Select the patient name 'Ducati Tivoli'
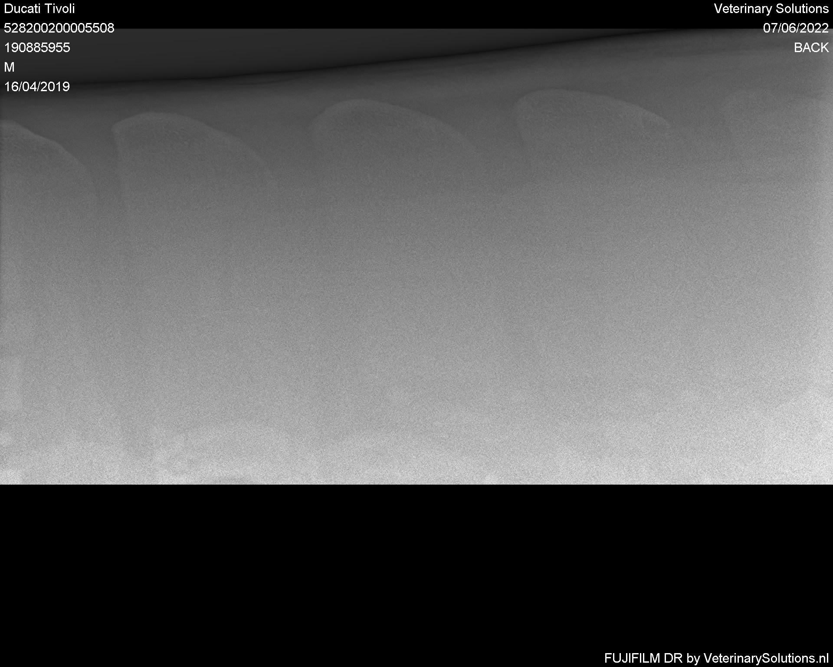 pos(39,9)
